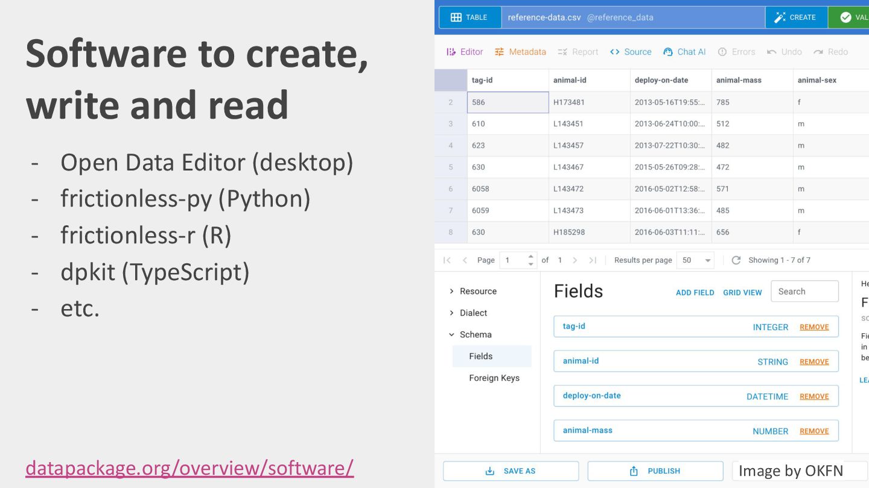The height and width of the screenshot is (488, 869).
Task: Open the deploy-on-date field entry
Action: 696,396
